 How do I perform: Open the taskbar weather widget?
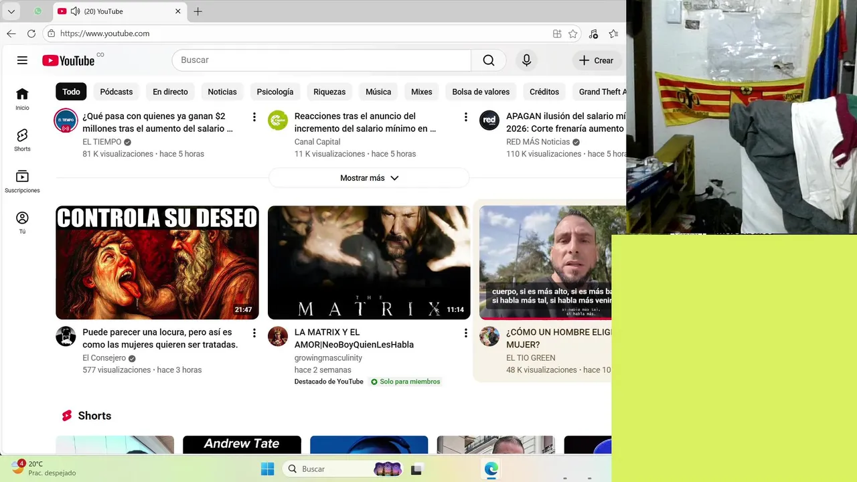pos(44,468)
